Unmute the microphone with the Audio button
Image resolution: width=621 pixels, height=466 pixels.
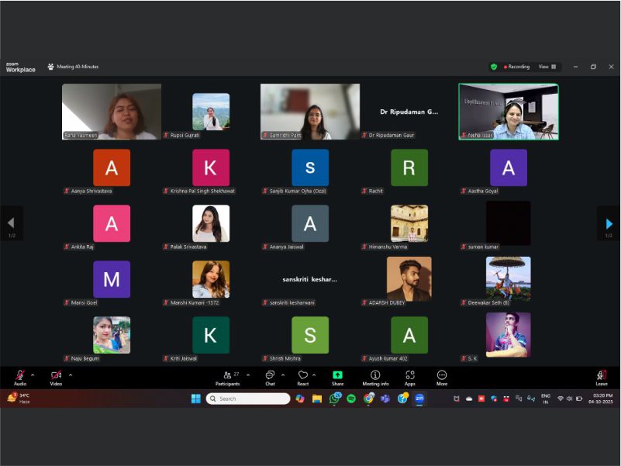click(20, 376)
